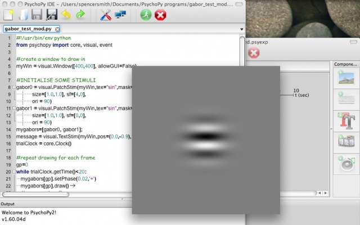Image resolution: width=360 pixels, height=225 pixels.
Task: Close the gabor_test_mod.py tab
Action: click(57, 29)
